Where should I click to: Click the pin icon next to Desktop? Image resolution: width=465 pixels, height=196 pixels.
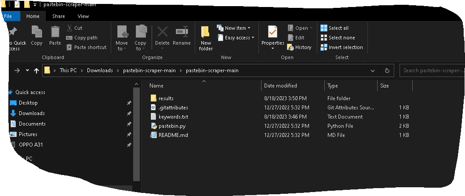coord(129,103)
